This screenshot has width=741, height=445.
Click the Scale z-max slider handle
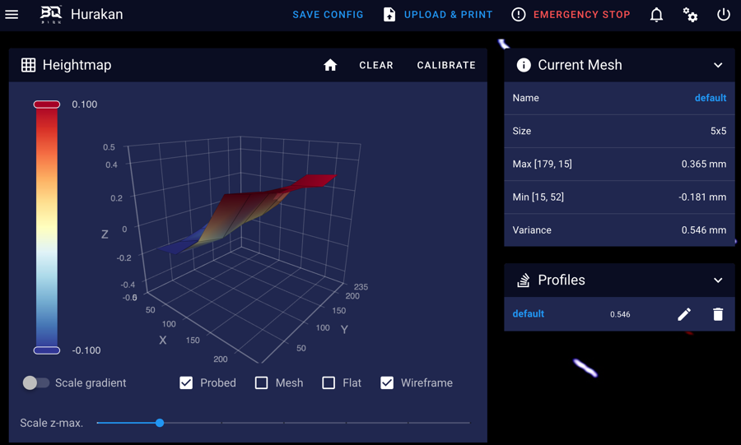[160, 423]
